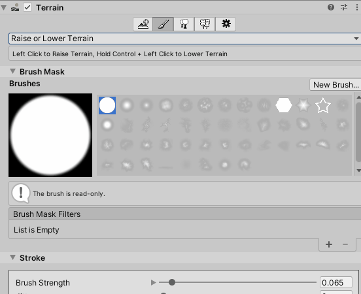
Task: Click the Brush Strength label
Action: 43,283
